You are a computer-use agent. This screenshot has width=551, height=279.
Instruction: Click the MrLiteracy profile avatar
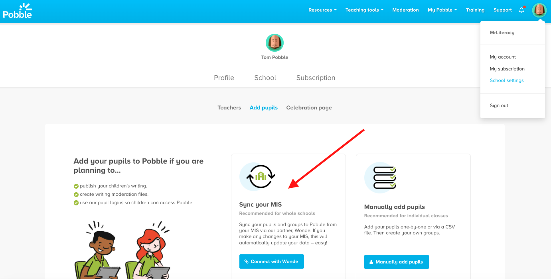tap(539, 10)
